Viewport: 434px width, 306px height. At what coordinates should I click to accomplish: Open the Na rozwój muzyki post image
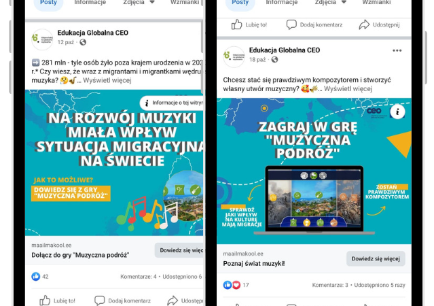(114, 163)
